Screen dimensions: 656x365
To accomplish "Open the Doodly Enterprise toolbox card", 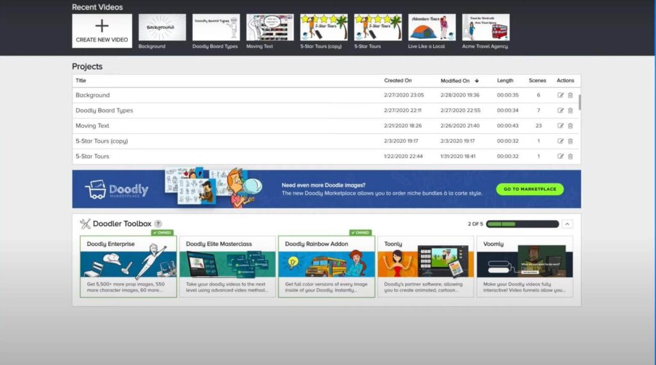I will click(128, 267).
